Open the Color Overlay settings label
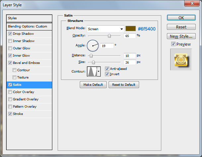This screenshot has height=157, width=202. coord(24,92)
